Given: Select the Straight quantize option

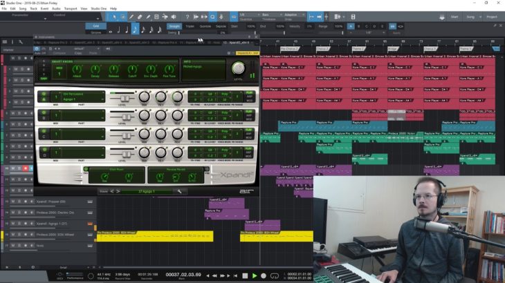Looking at the screenshot, I should coord(174,26).
